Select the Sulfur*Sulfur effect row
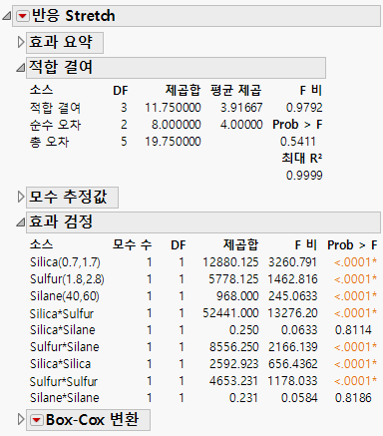383x436 pixels. point(203,381)
